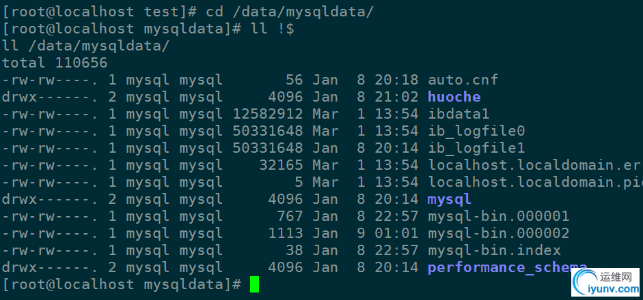The image size is (643, 300).
Task: Click the last [root@localhost mysqldata]# prompt
Action: click(122, 285)
